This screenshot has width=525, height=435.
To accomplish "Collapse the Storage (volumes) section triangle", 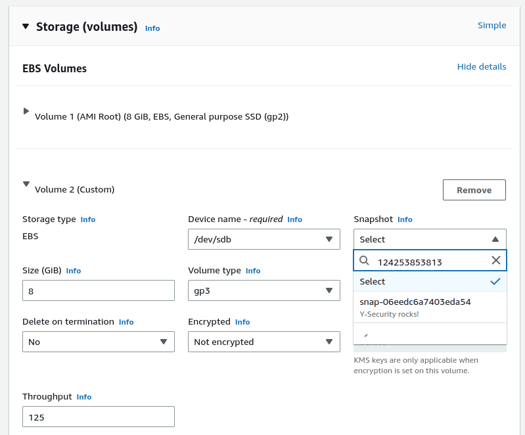I will click(x=26, y=26).
